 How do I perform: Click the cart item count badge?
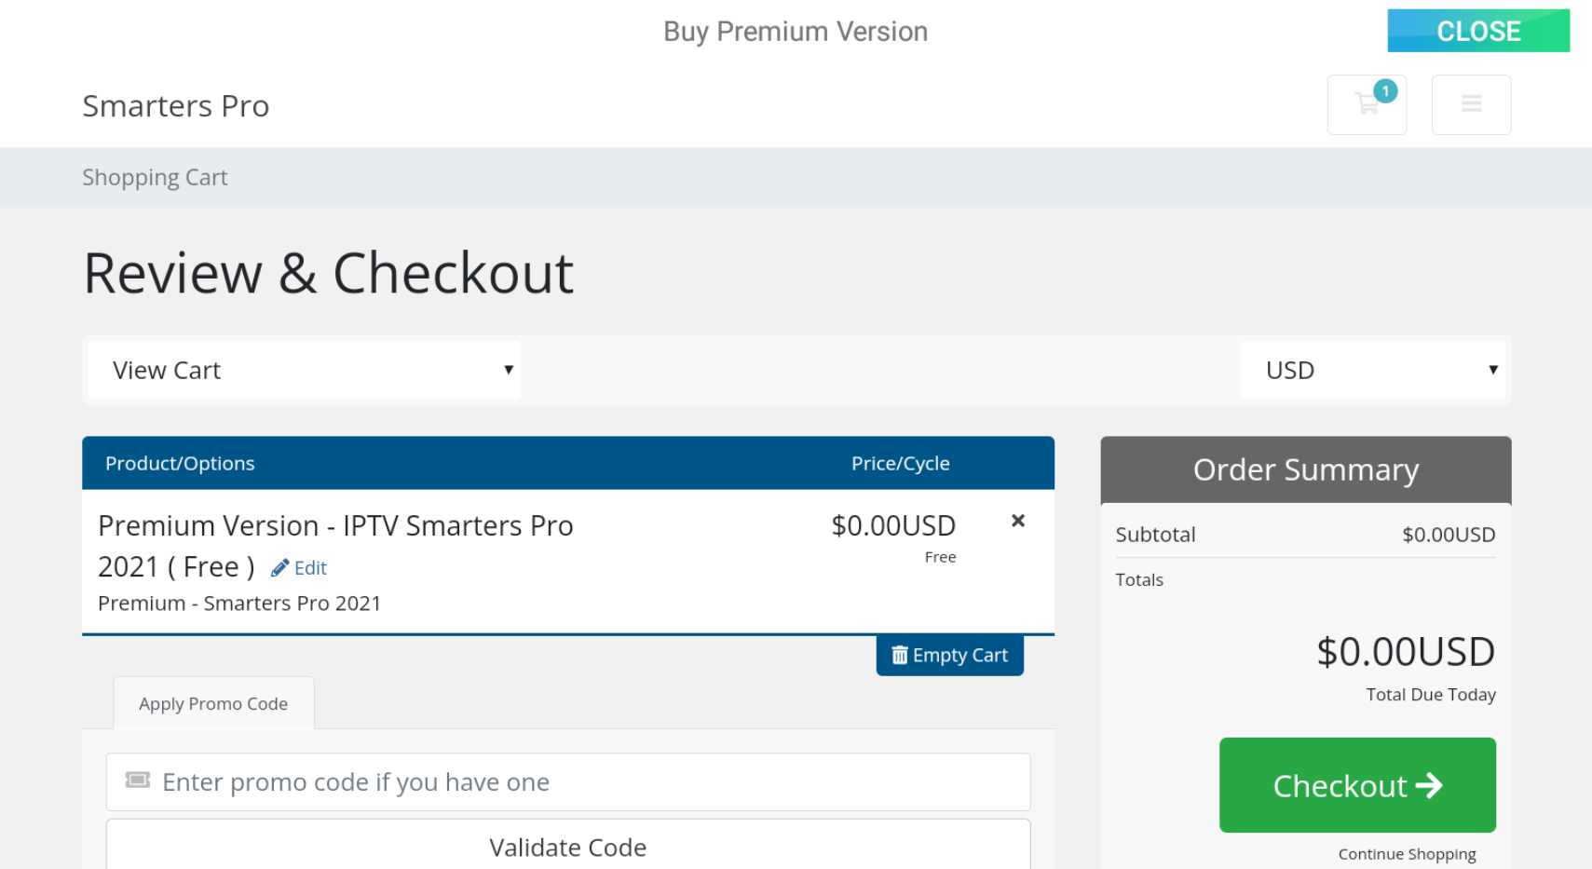point(1385,91)
